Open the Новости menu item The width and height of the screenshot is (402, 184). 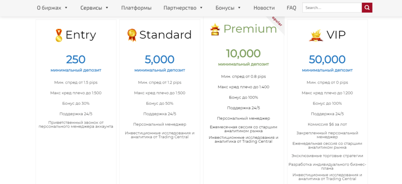pos(264,8)
